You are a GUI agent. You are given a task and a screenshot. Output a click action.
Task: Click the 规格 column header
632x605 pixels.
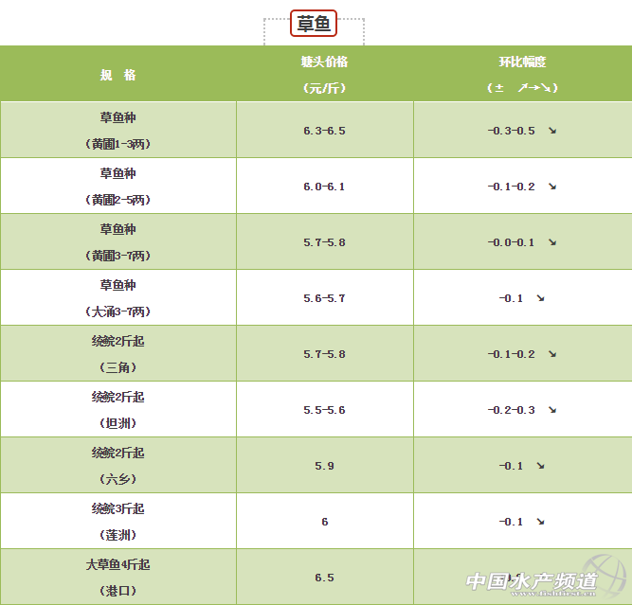pos(117,75)
